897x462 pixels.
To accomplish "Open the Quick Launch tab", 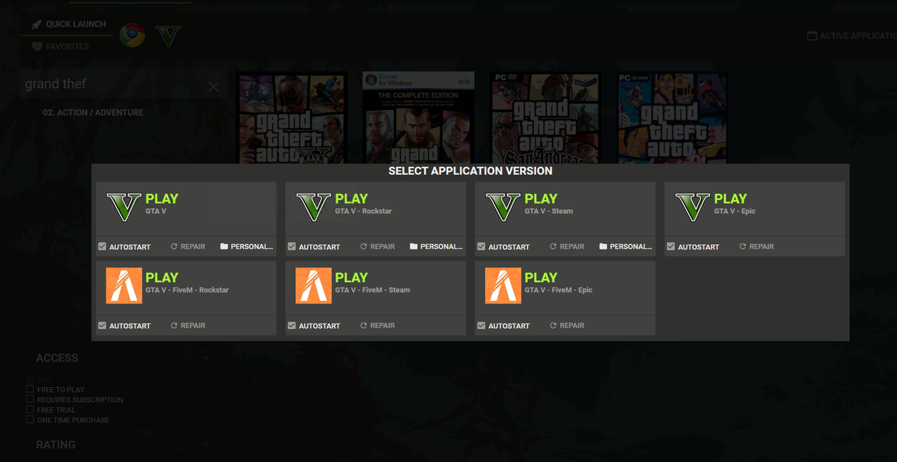I will click(67, 24).
